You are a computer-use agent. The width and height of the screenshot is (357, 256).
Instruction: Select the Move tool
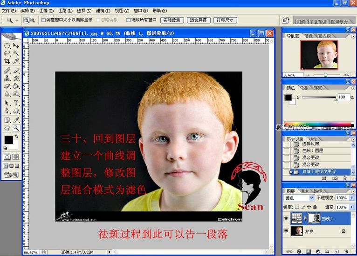[16, 46]
